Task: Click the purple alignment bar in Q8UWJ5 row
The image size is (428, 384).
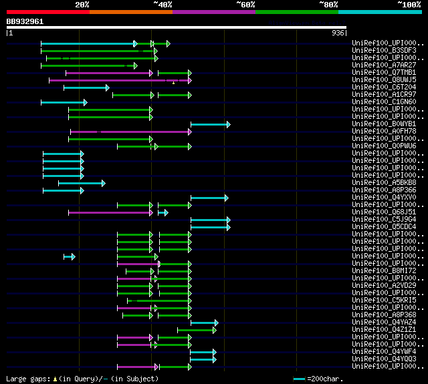Action: [119, 80]
